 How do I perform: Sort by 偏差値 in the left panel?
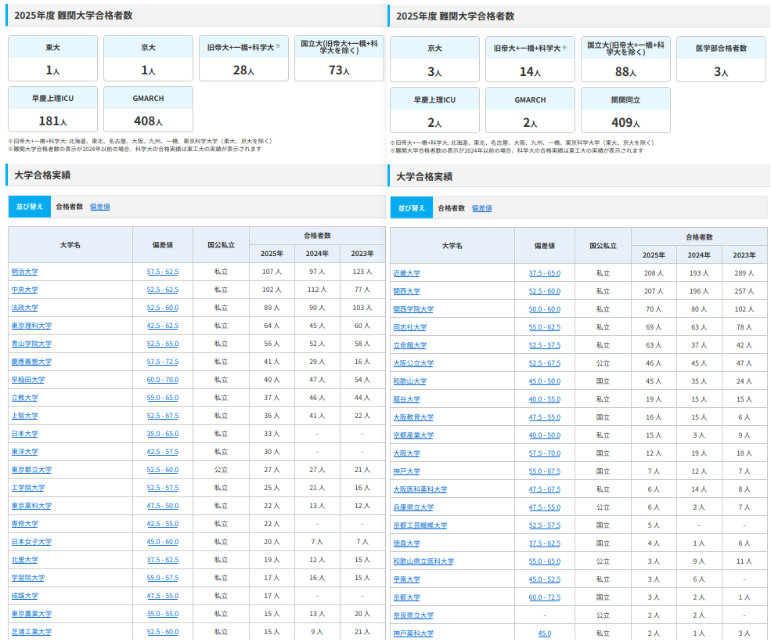(x=100, y=207)
